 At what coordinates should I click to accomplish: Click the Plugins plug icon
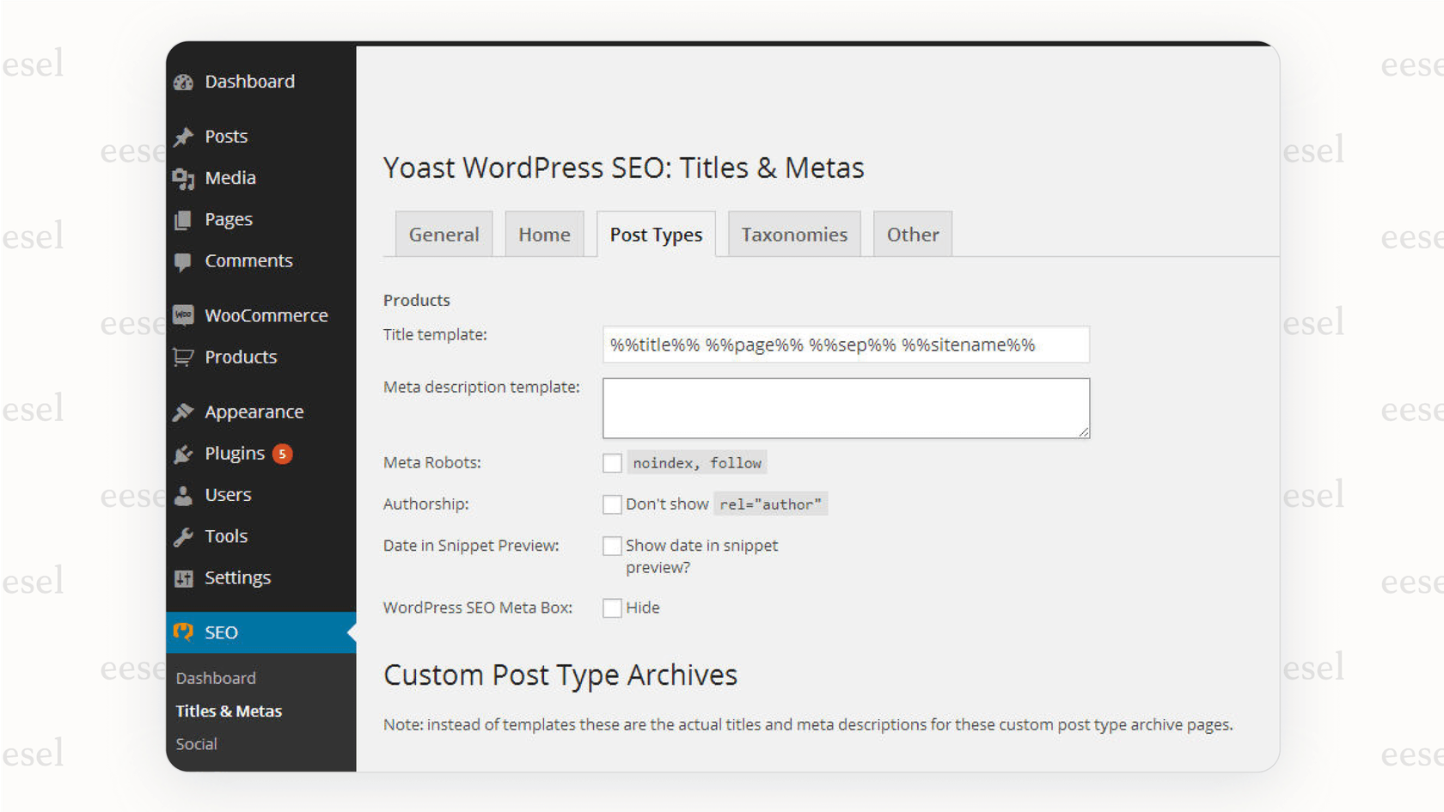click(182, 454)
